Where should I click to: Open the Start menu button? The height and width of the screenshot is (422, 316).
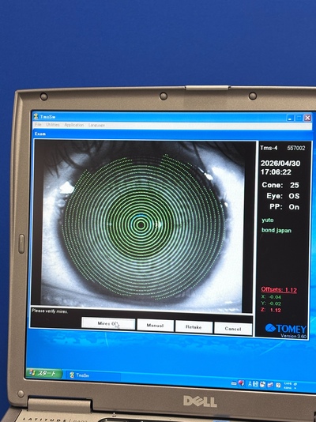click(x=43, y=373)
